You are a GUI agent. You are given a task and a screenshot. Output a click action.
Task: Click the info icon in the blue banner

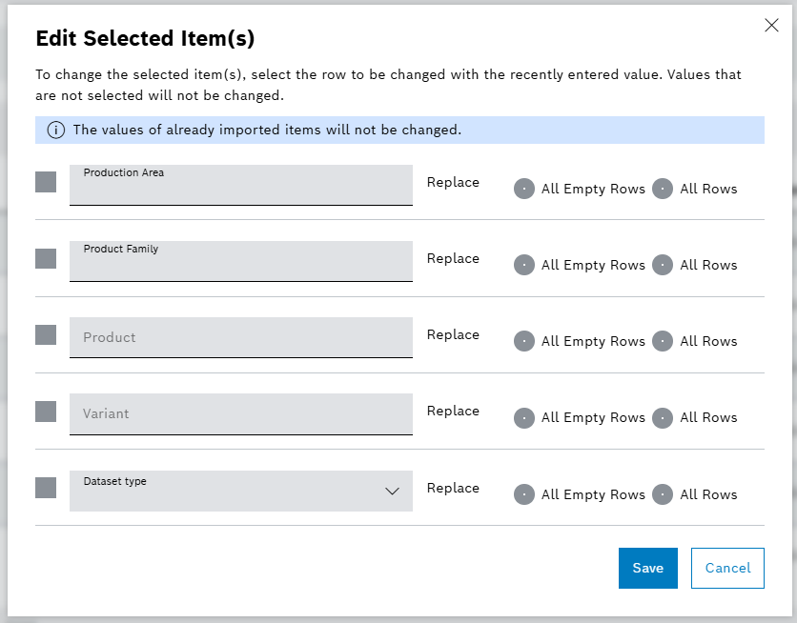coord(56,130)
